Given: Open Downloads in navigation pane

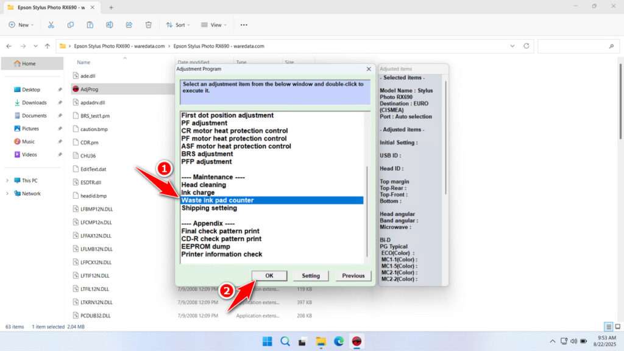Looking at the screenshot, I should point(34,102).
